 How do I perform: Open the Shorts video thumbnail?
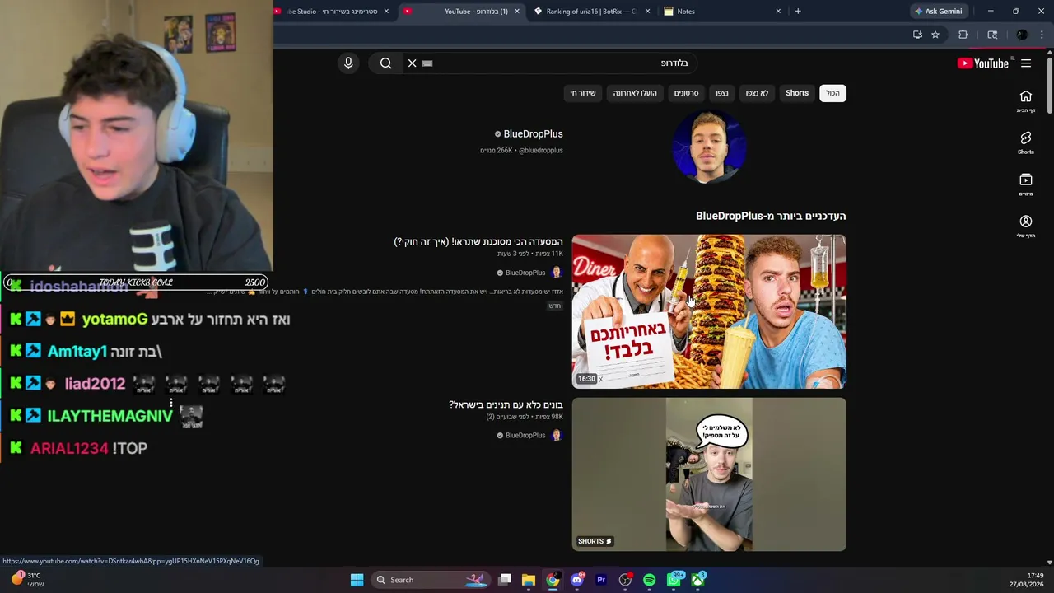709,474
